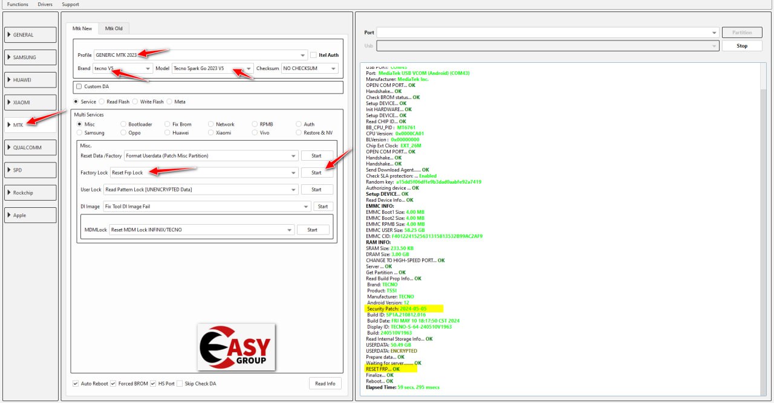The width and height of the screenshot is (774, 403).
Task: Open the Support menu
Action: (70, 4)
